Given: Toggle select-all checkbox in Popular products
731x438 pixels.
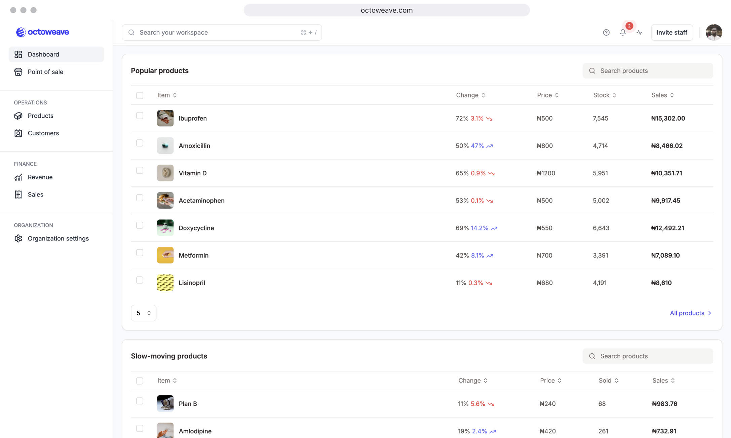Looking at the screenshot, I should 140,95.
